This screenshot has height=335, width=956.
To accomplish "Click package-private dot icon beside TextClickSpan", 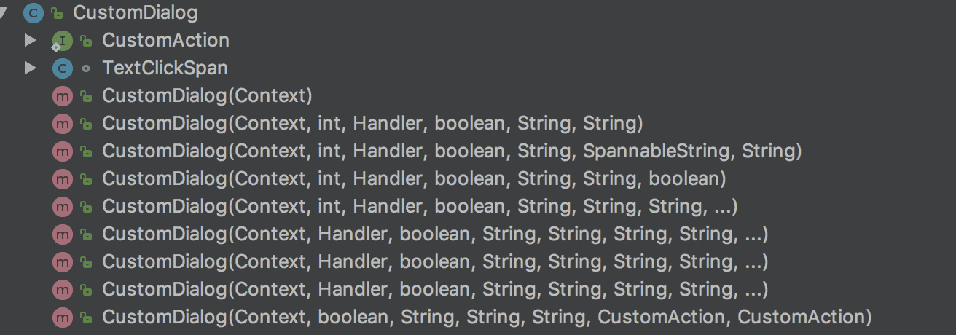I will [86, 68].
